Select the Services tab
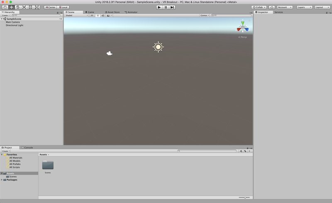The width and height of the screenshot is (332, 203). coord(278,12)
